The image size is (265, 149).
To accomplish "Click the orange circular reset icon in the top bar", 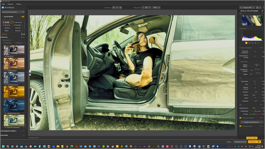I will point(257,7).
